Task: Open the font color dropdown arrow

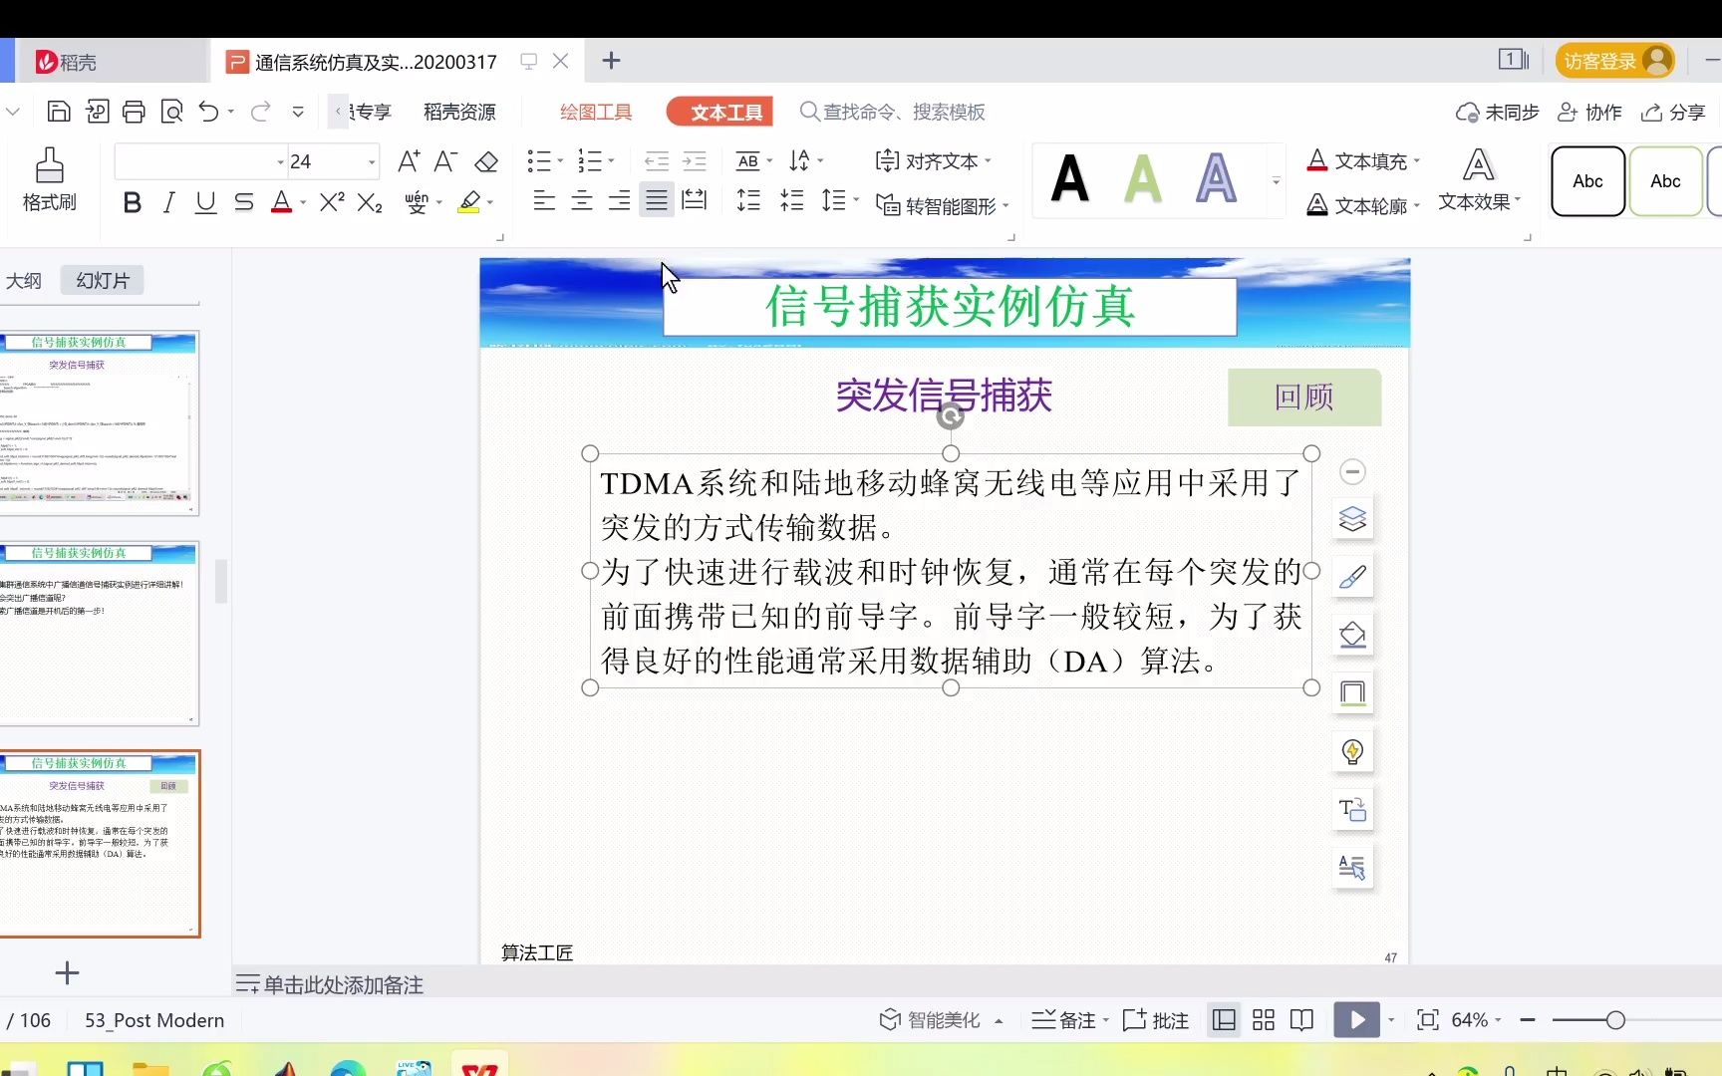Action: (x=303, y=202)
